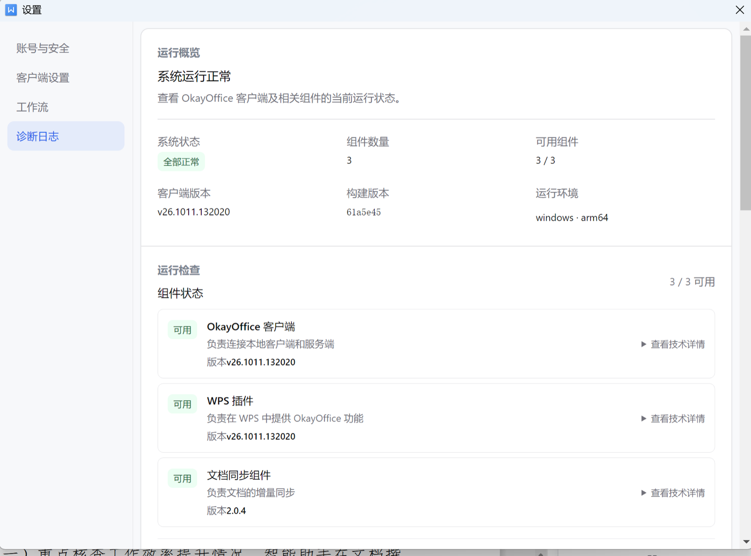The width and height of the screenshot is (751, 556).
Task: Expand 查看技术详情 for 文档同步组件
Action: pos(673,493)
